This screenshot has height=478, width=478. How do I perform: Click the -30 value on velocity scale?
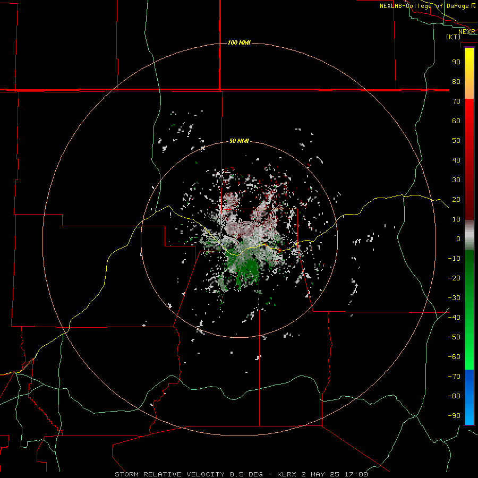454,298
